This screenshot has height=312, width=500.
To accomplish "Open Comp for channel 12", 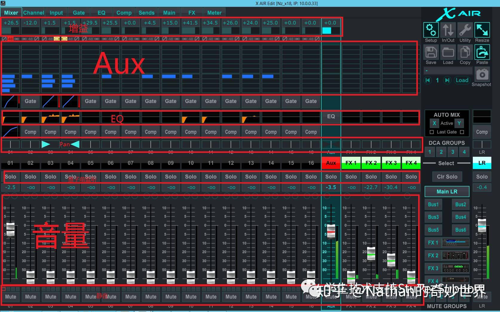I will click(231, 132).
